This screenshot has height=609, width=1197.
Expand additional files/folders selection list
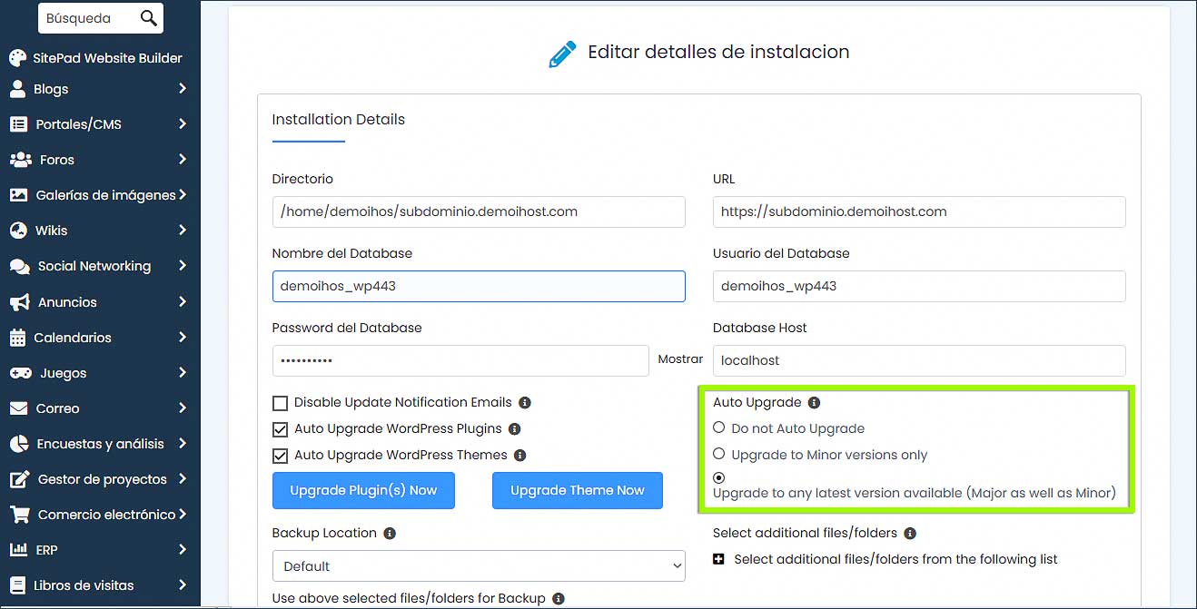tap(717, 559)
